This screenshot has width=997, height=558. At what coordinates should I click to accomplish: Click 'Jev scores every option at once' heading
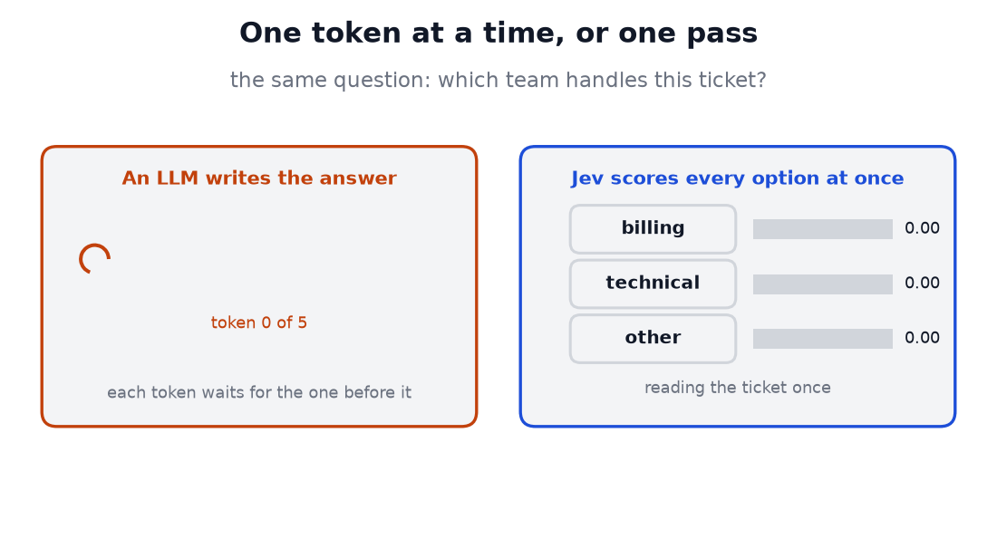737,178
